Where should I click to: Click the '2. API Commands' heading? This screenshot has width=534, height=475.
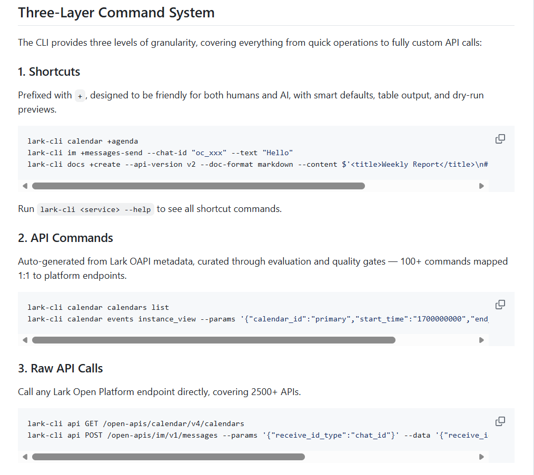tap(65, 238)
